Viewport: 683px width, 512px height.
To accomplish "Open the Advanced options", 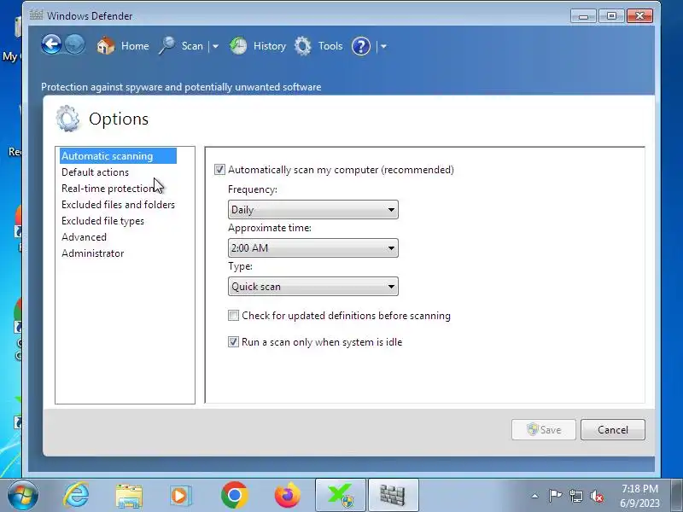I will click(x=84, y=237).
